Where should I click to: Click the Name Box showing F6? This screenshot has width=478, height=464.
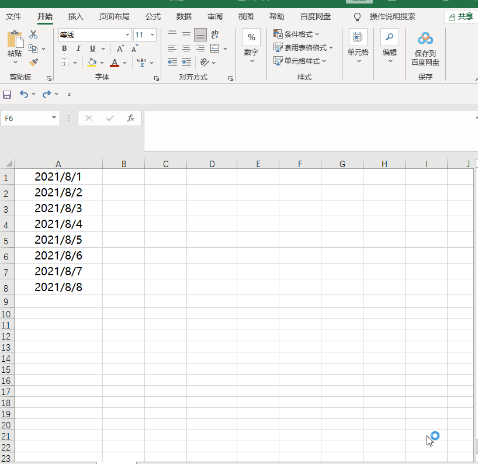point(30,118)
